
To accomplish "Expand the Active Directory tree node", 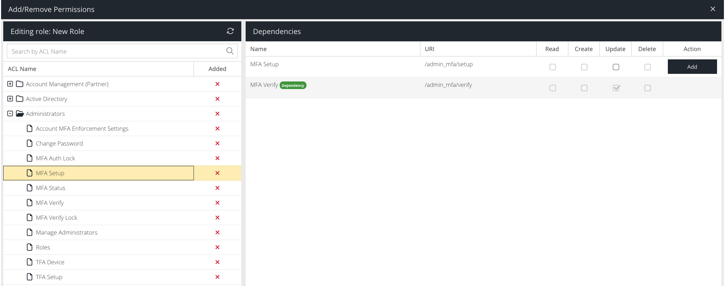I will tap(10, 99).
